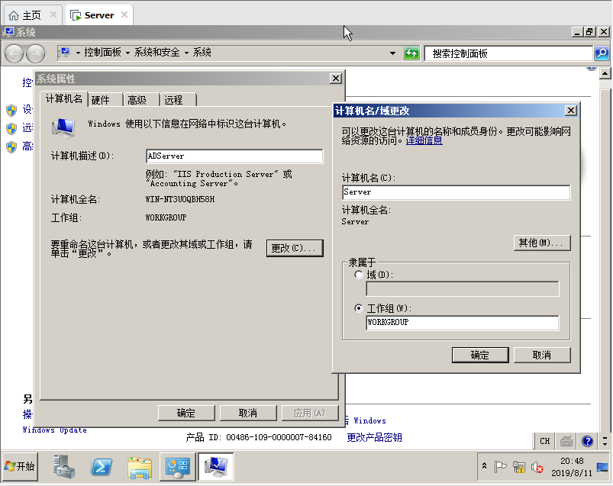
Task: Click the network tray icon
Action: point(519,467)
